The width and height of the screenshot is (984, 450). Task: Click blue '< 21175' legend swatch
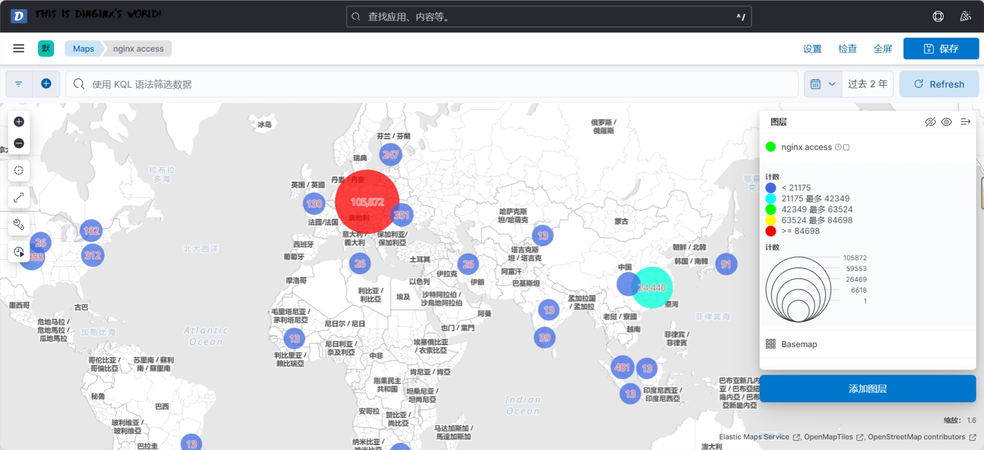coord(771,188)
